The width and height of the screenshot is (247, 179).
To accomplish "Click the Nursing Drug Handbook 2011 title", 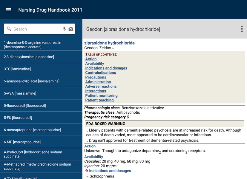I will click(x=50, y=10).
